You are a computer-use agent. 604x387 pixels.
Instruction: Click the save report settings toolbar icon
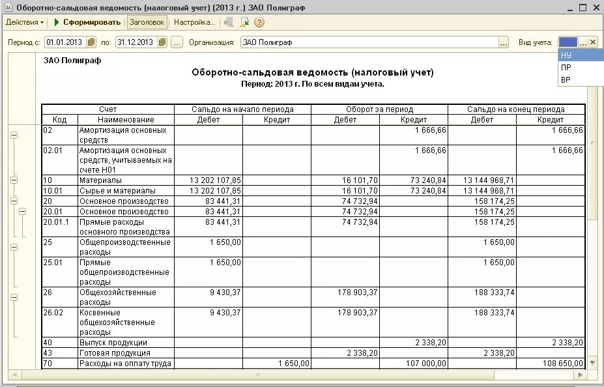click(x=244, y=22)
